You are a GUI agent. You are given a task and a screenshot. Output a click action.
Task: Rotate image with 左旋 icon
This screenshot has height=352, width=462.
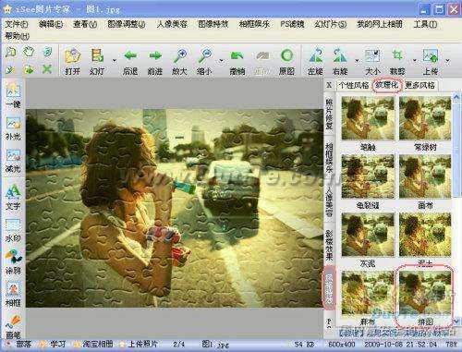tap(316, 56)
